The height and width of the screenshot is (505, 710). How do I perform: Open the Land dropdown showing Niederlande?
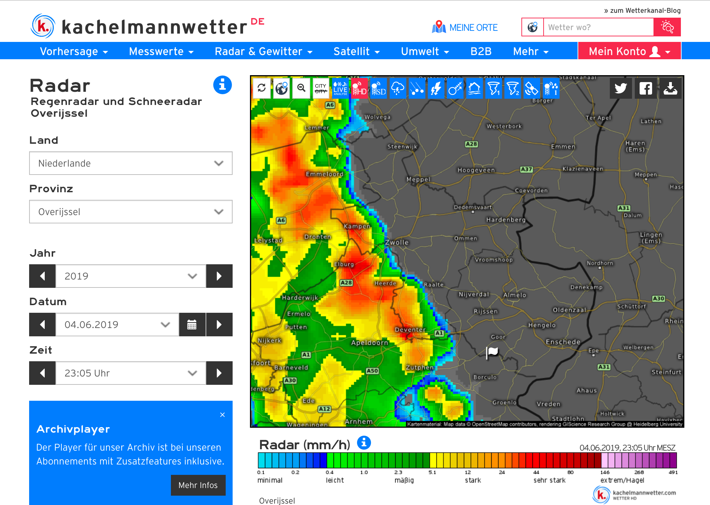(131, 163)
